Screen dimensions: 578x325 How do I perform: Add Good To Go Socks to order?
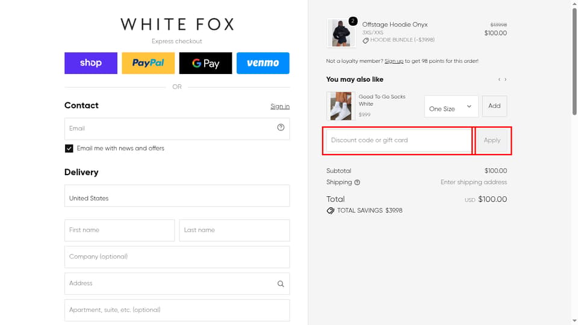click(494, 106)
